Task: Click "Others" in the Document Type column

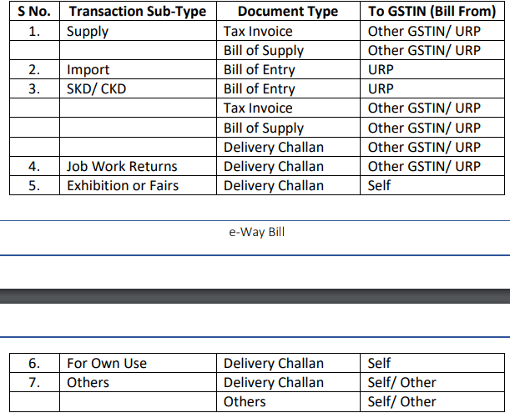Action: click(245, 401)
